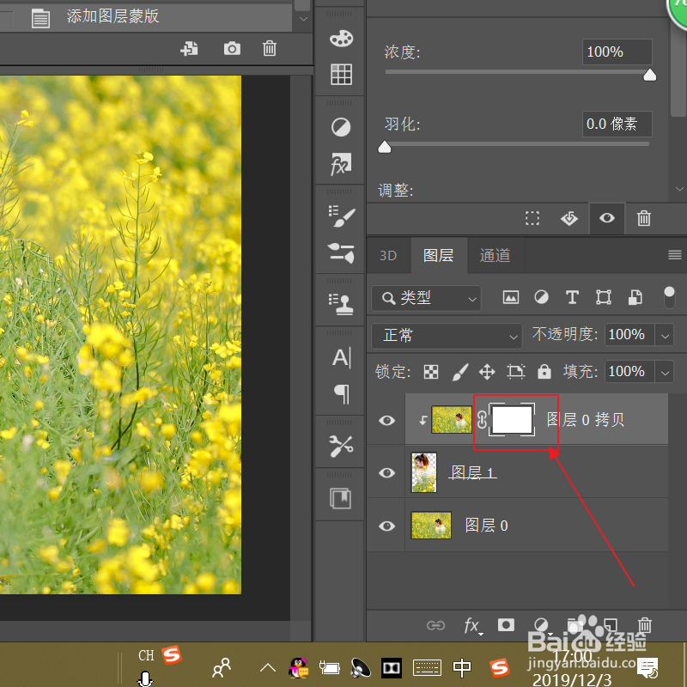This screenshot has width=687, height=687.
Task: Select the white layer mask thumbnail
Action: (x=512, y=419)
